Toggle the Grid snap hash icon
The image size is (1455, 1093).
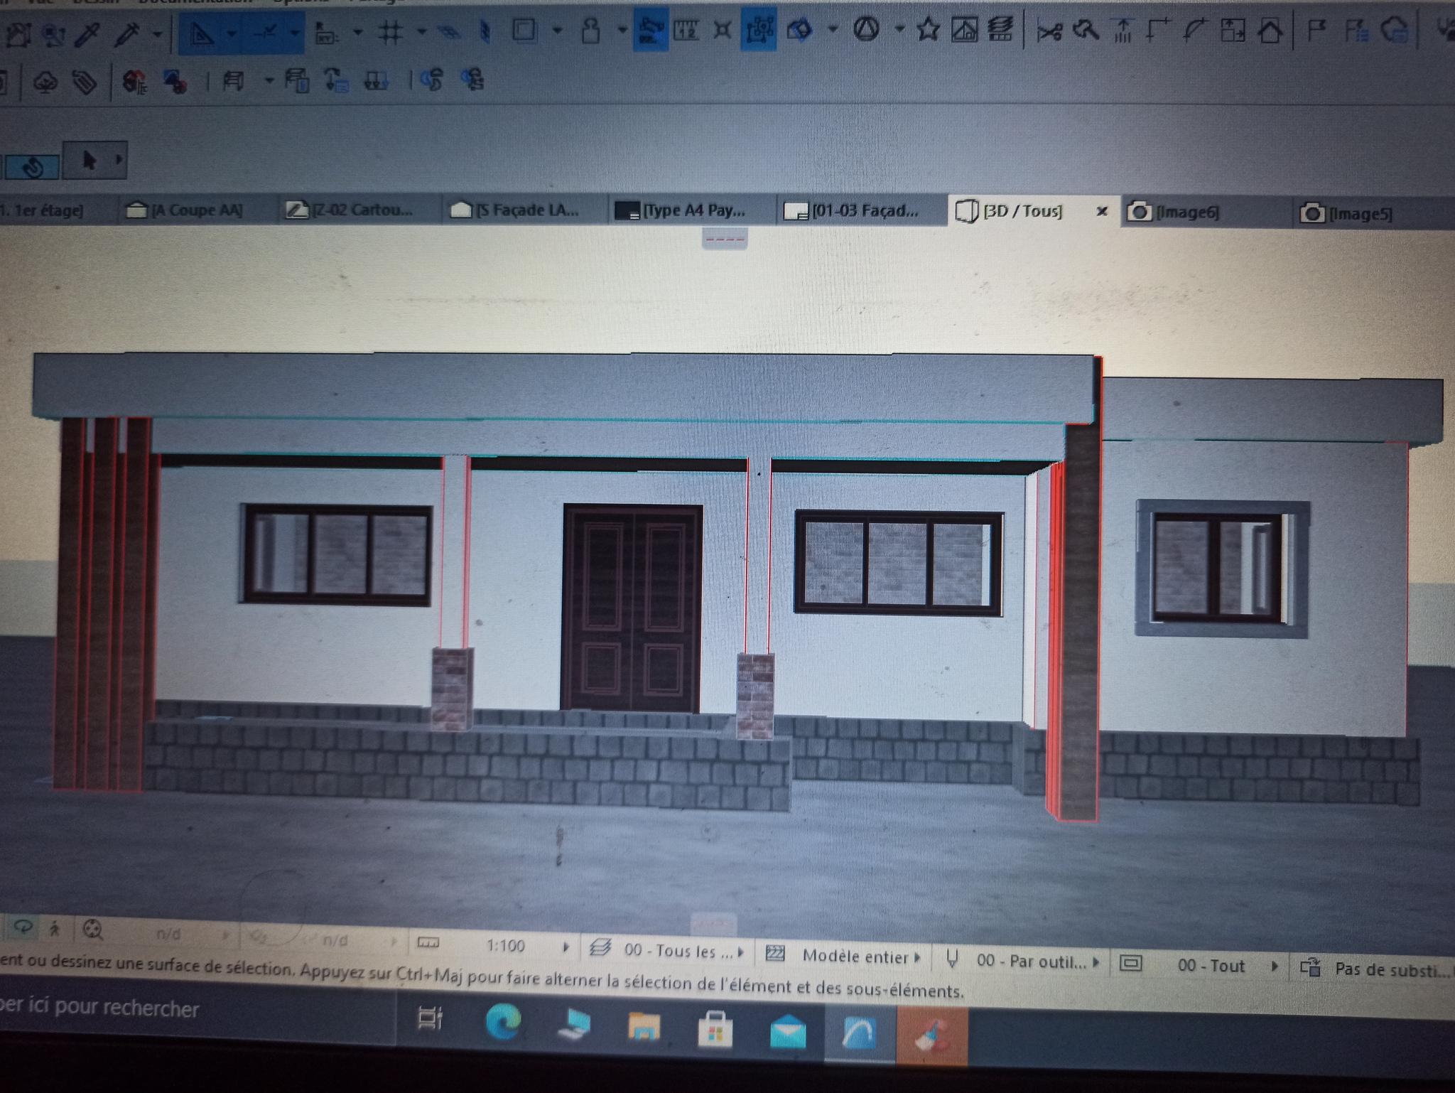pyautogui.click(x=390, y=32)
